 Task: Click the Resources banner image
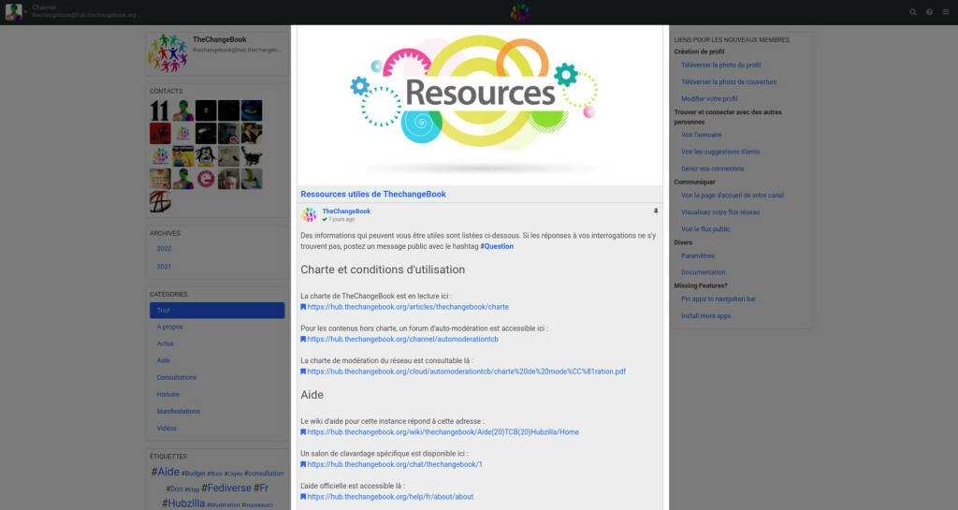click(x=480, y=105)
